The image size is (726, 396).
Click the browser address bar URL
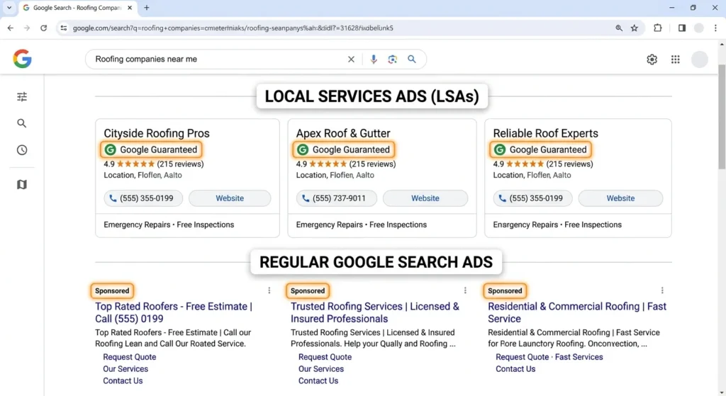tap(233, 28)
